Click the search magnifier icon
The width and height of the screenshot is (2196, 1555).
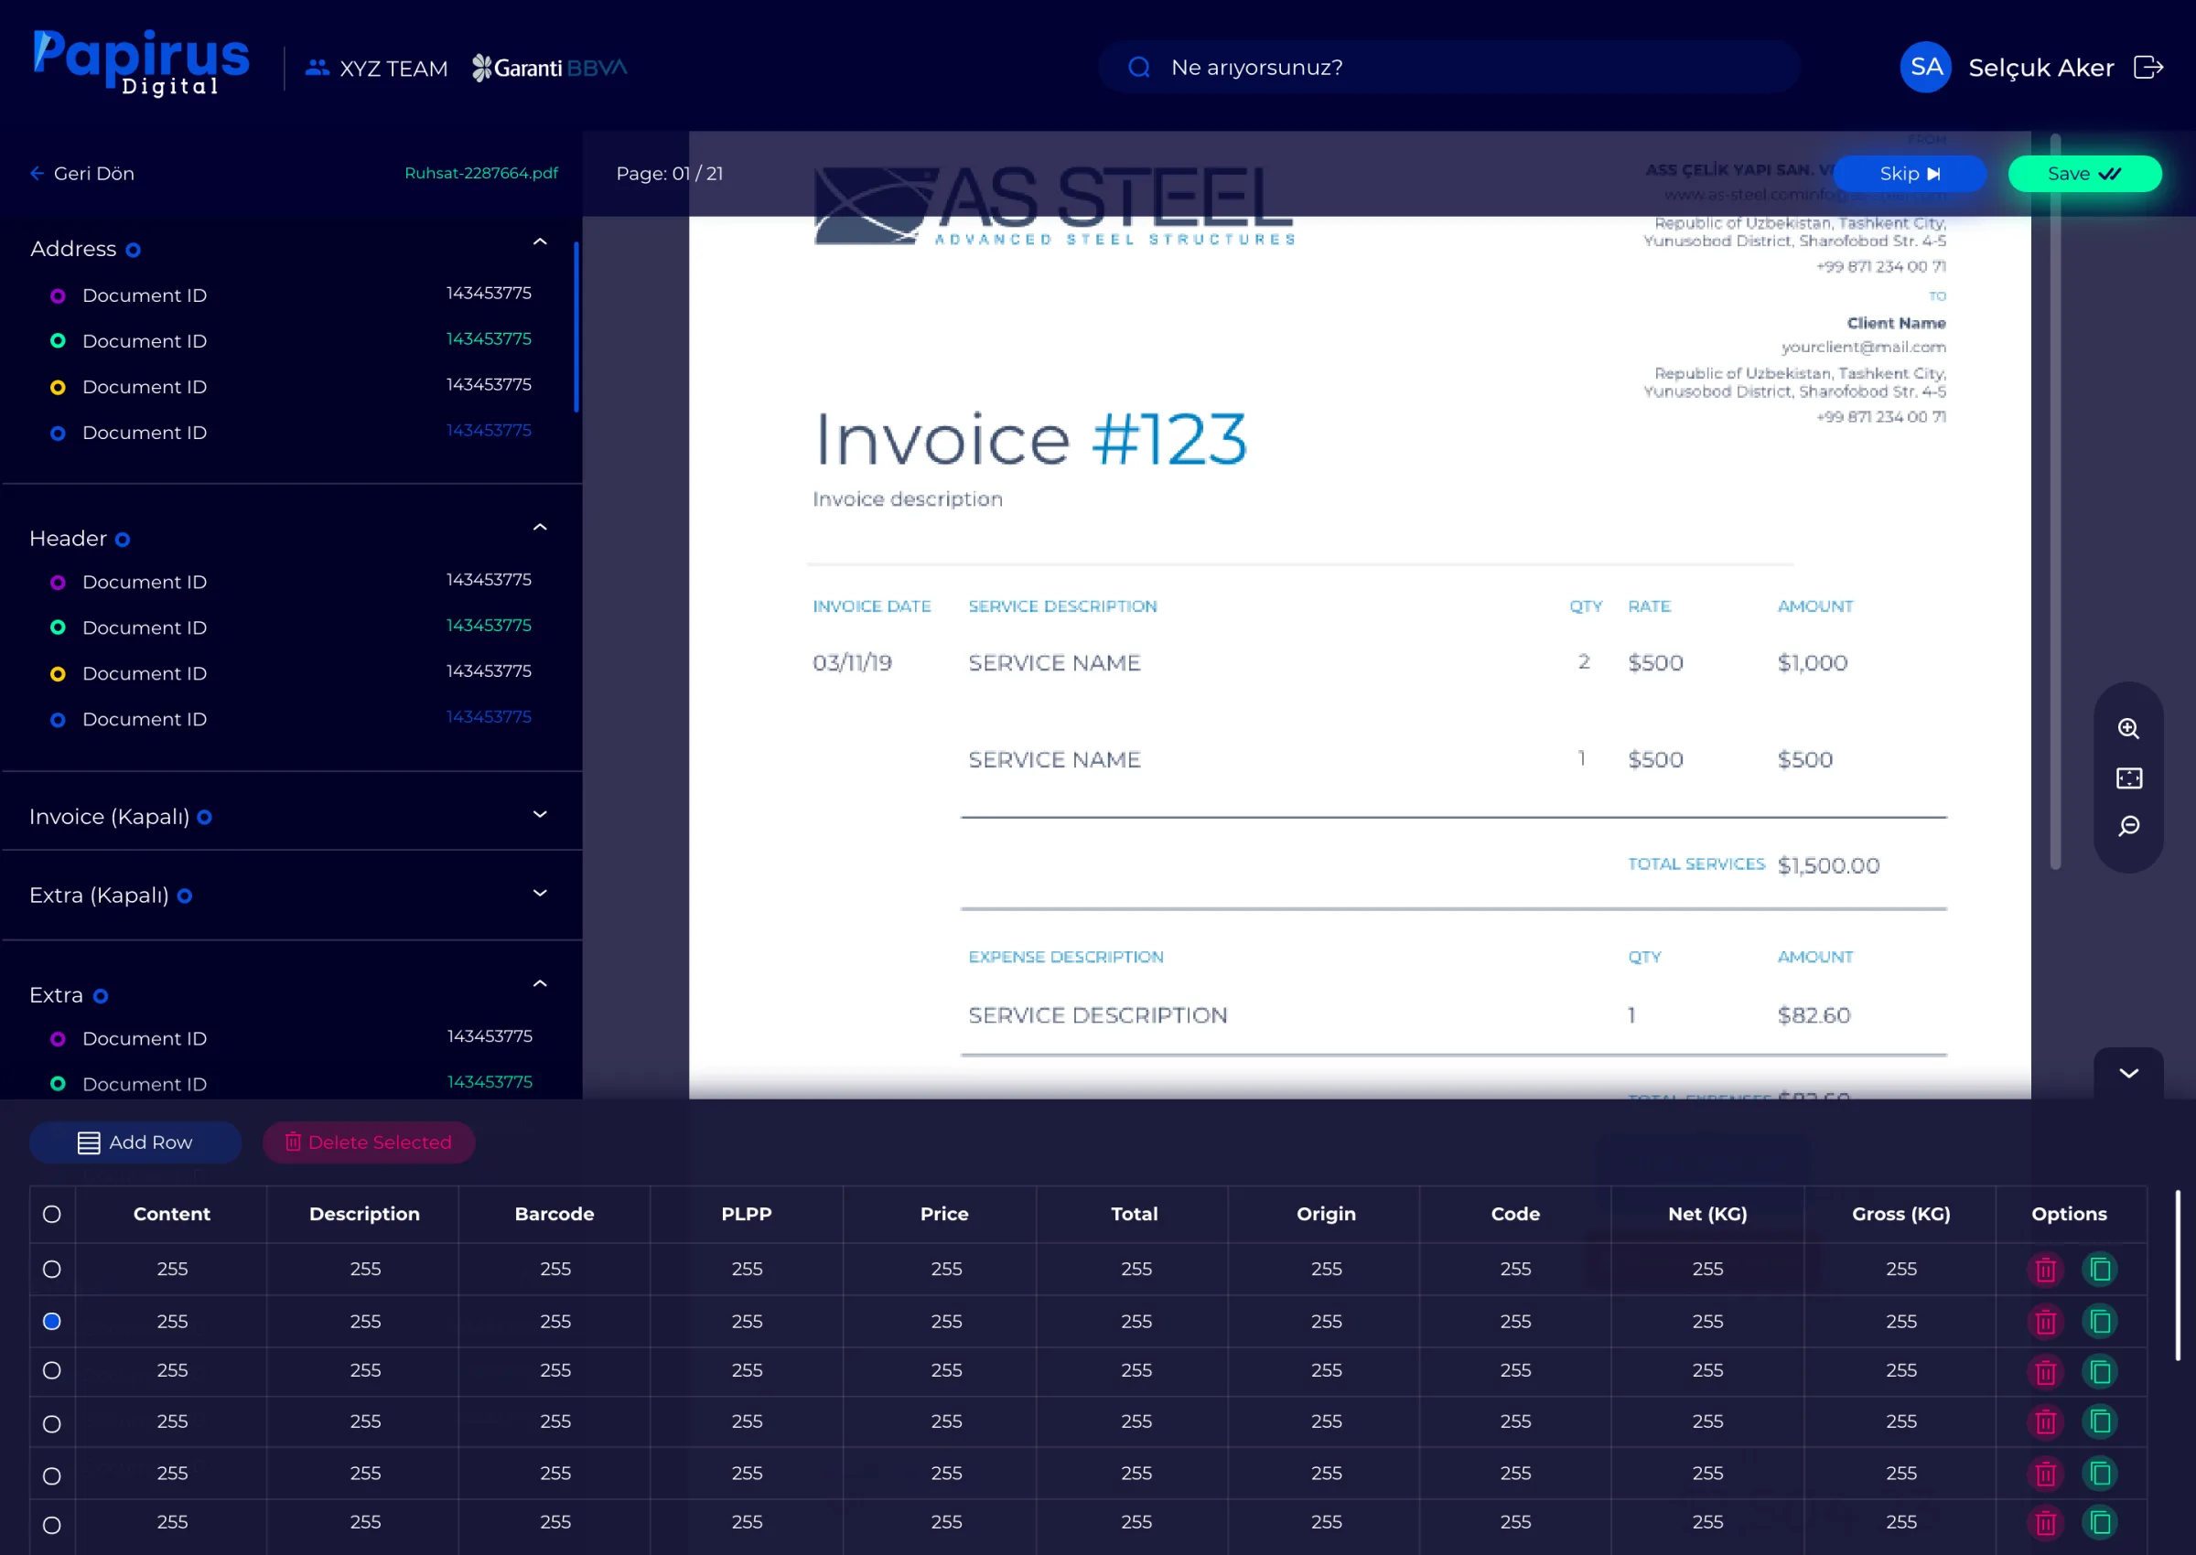pos(1138,67)
